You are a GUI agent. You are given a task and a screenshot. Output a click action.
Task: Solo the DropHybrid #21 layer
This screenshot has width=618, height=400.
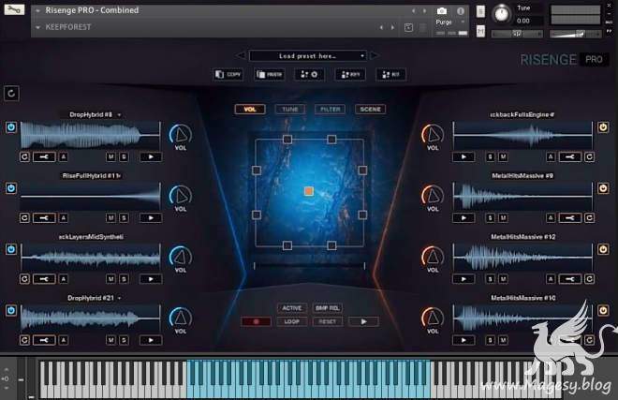[x=124, y=340]
